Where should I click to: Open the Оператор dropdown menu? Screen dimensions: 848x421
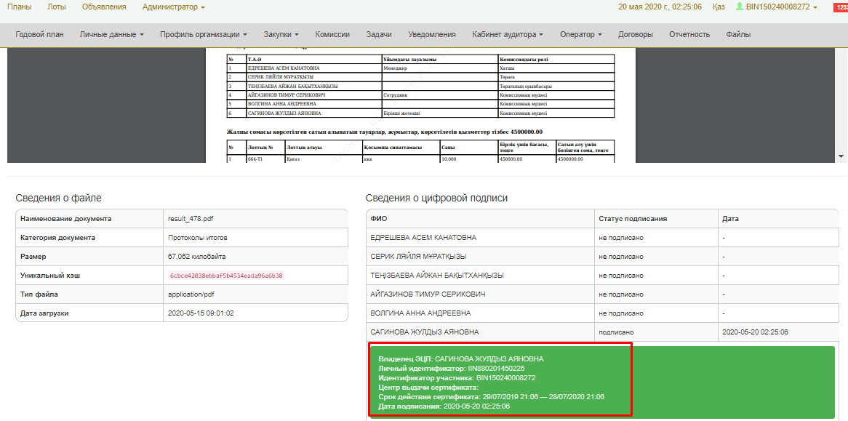[x=580, y=34]
